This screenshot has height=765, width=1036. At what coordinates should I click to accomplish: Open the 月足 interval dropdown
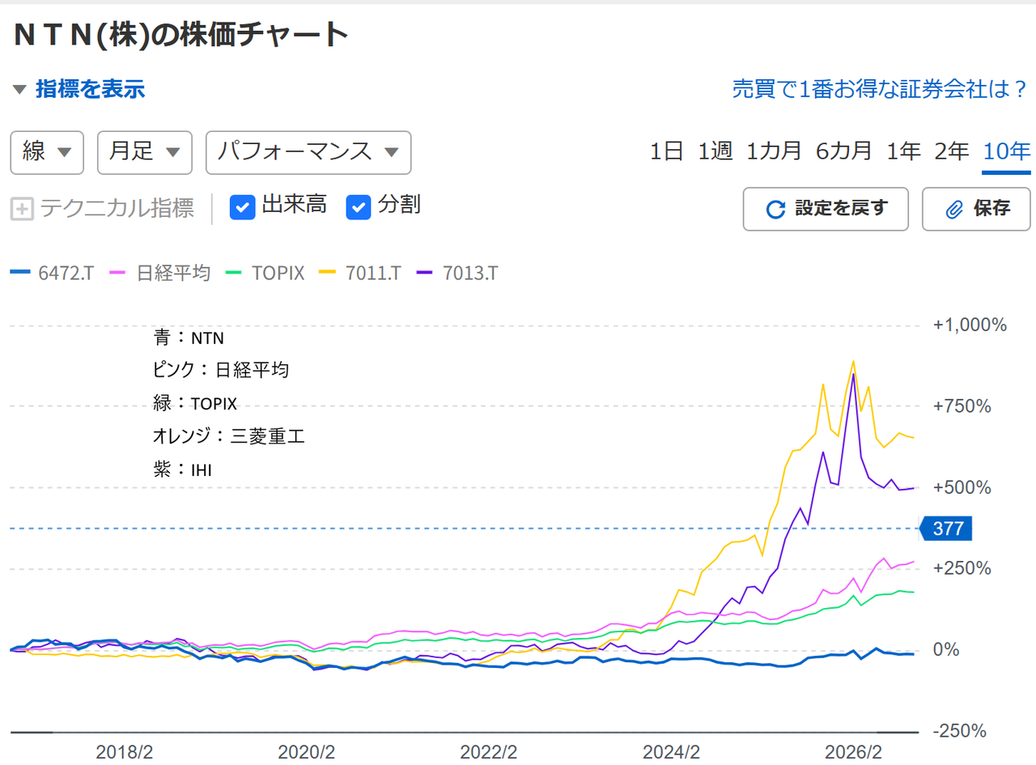(x=145, y=152)
